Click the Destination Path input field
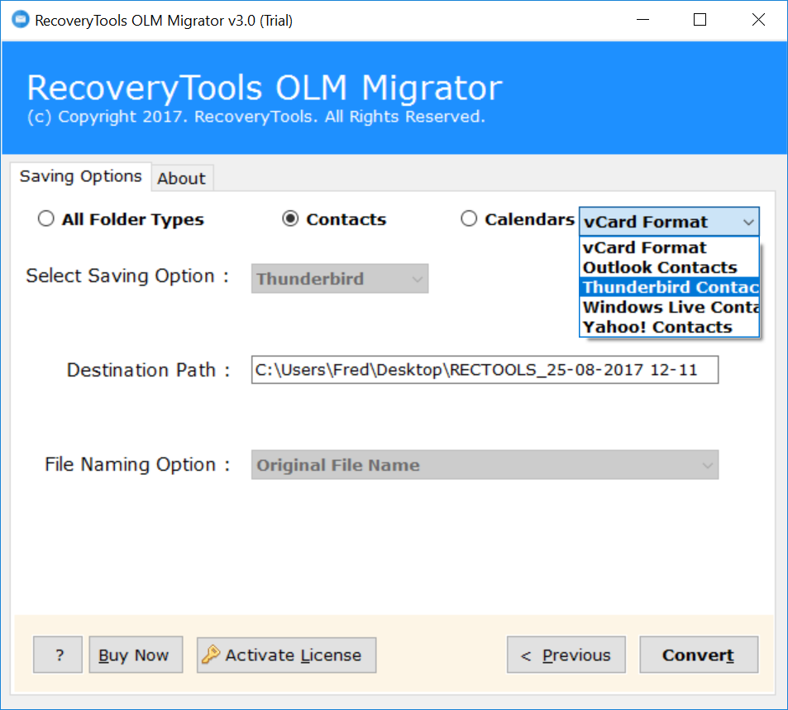This screenshot has height=710, width=788. 485,370
